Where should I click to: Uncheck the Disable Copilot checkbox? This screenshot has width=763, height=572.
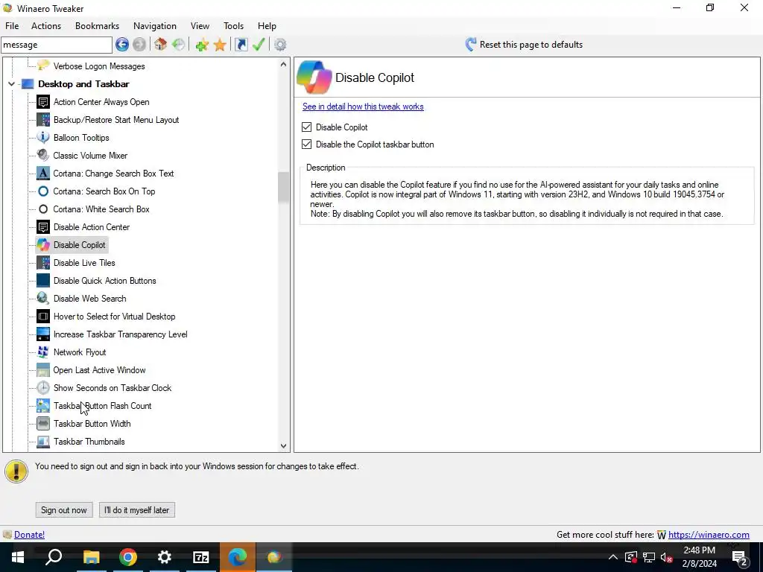(x=306, y=127)
